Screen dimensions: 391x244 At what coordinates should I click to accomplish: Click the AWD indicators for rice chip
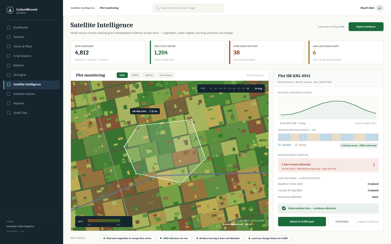tap(174, 238)
